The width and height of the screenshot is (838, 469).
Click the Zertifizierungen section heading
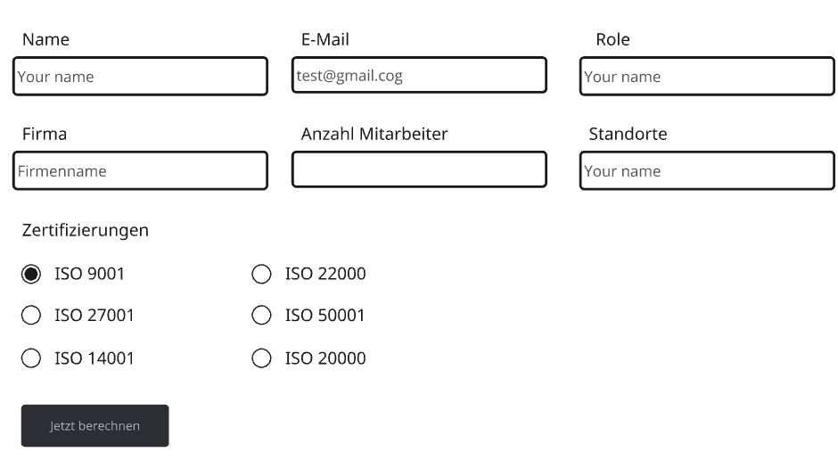click(86, 231)
